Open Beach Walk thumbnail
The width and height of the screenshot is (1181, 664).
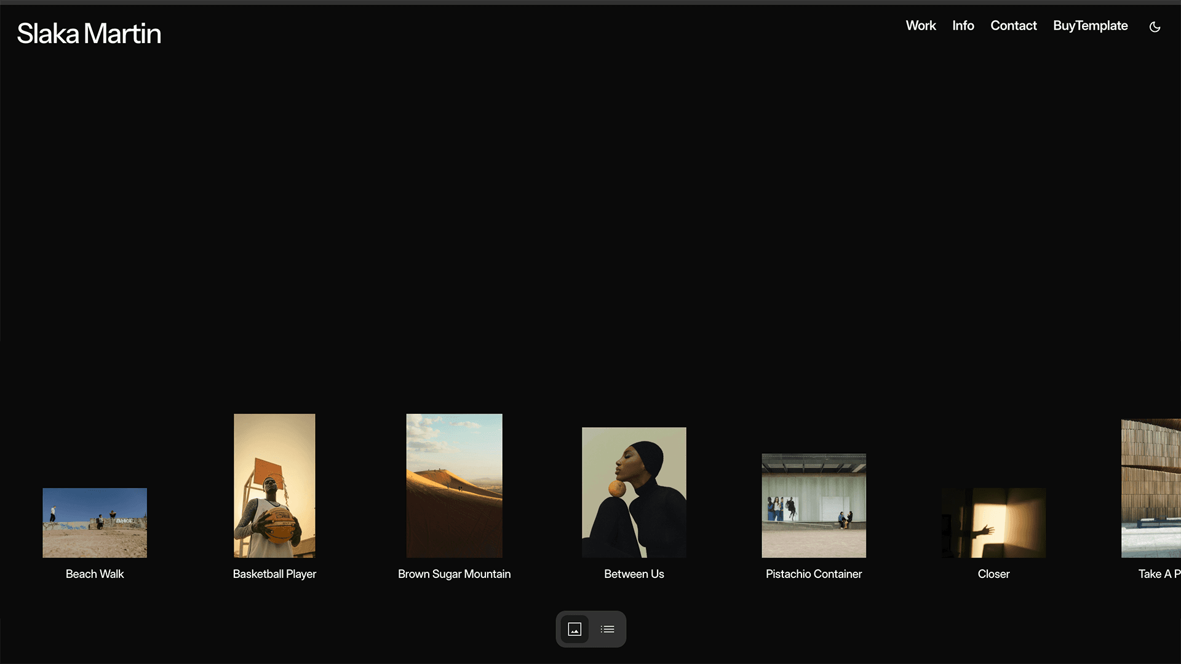tap(95, 523)
